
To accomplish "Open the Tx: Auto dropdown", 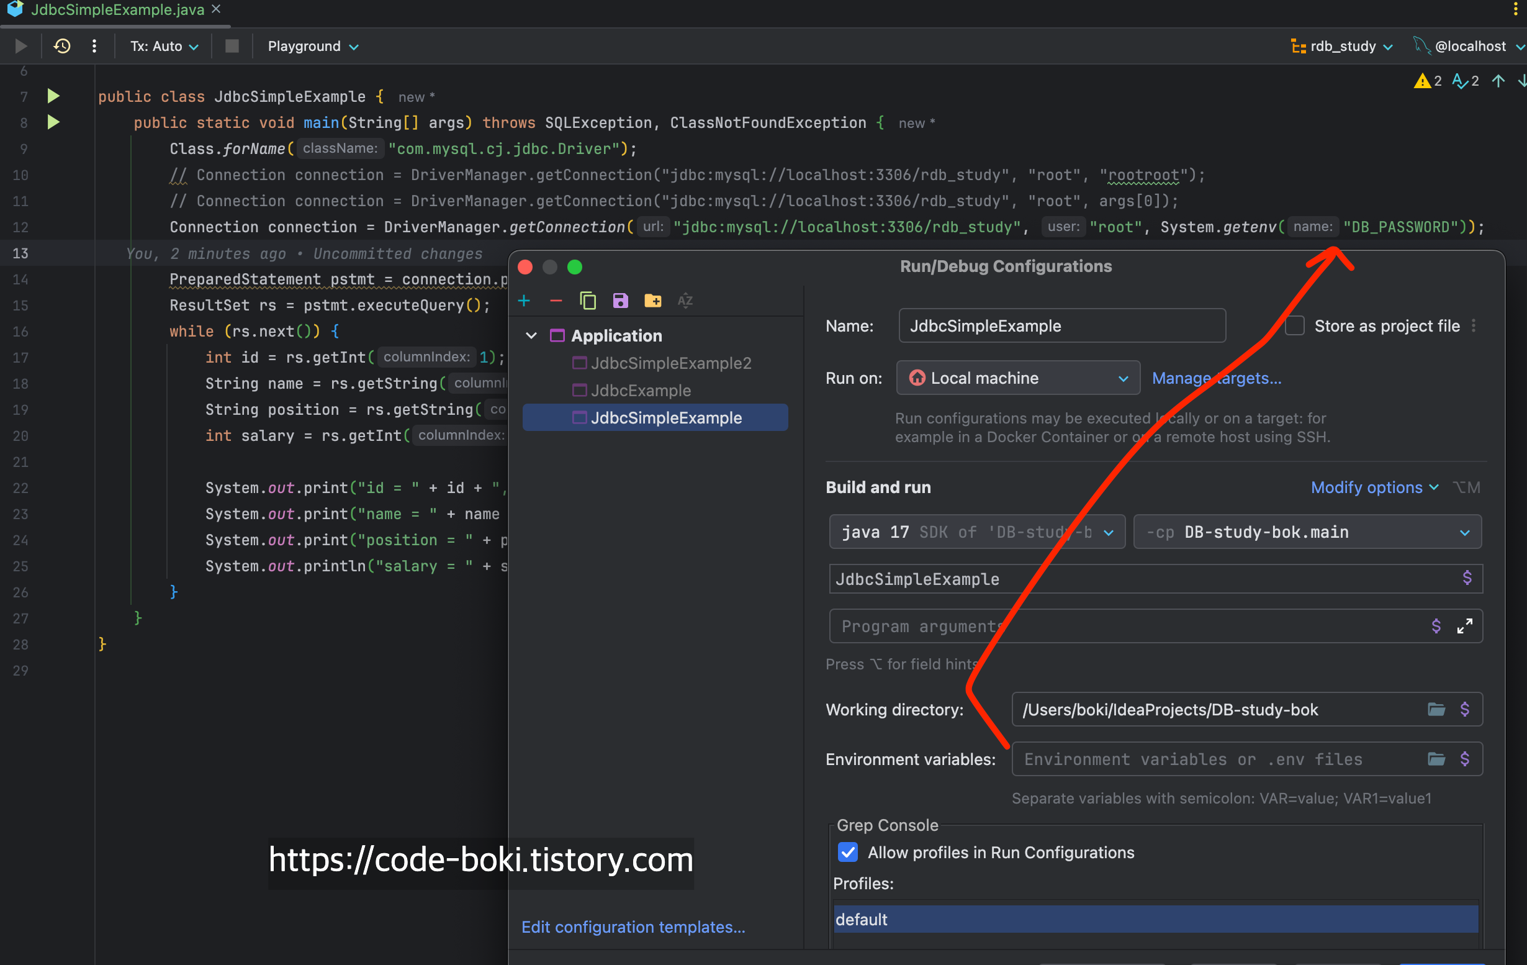I will (164, 47).
